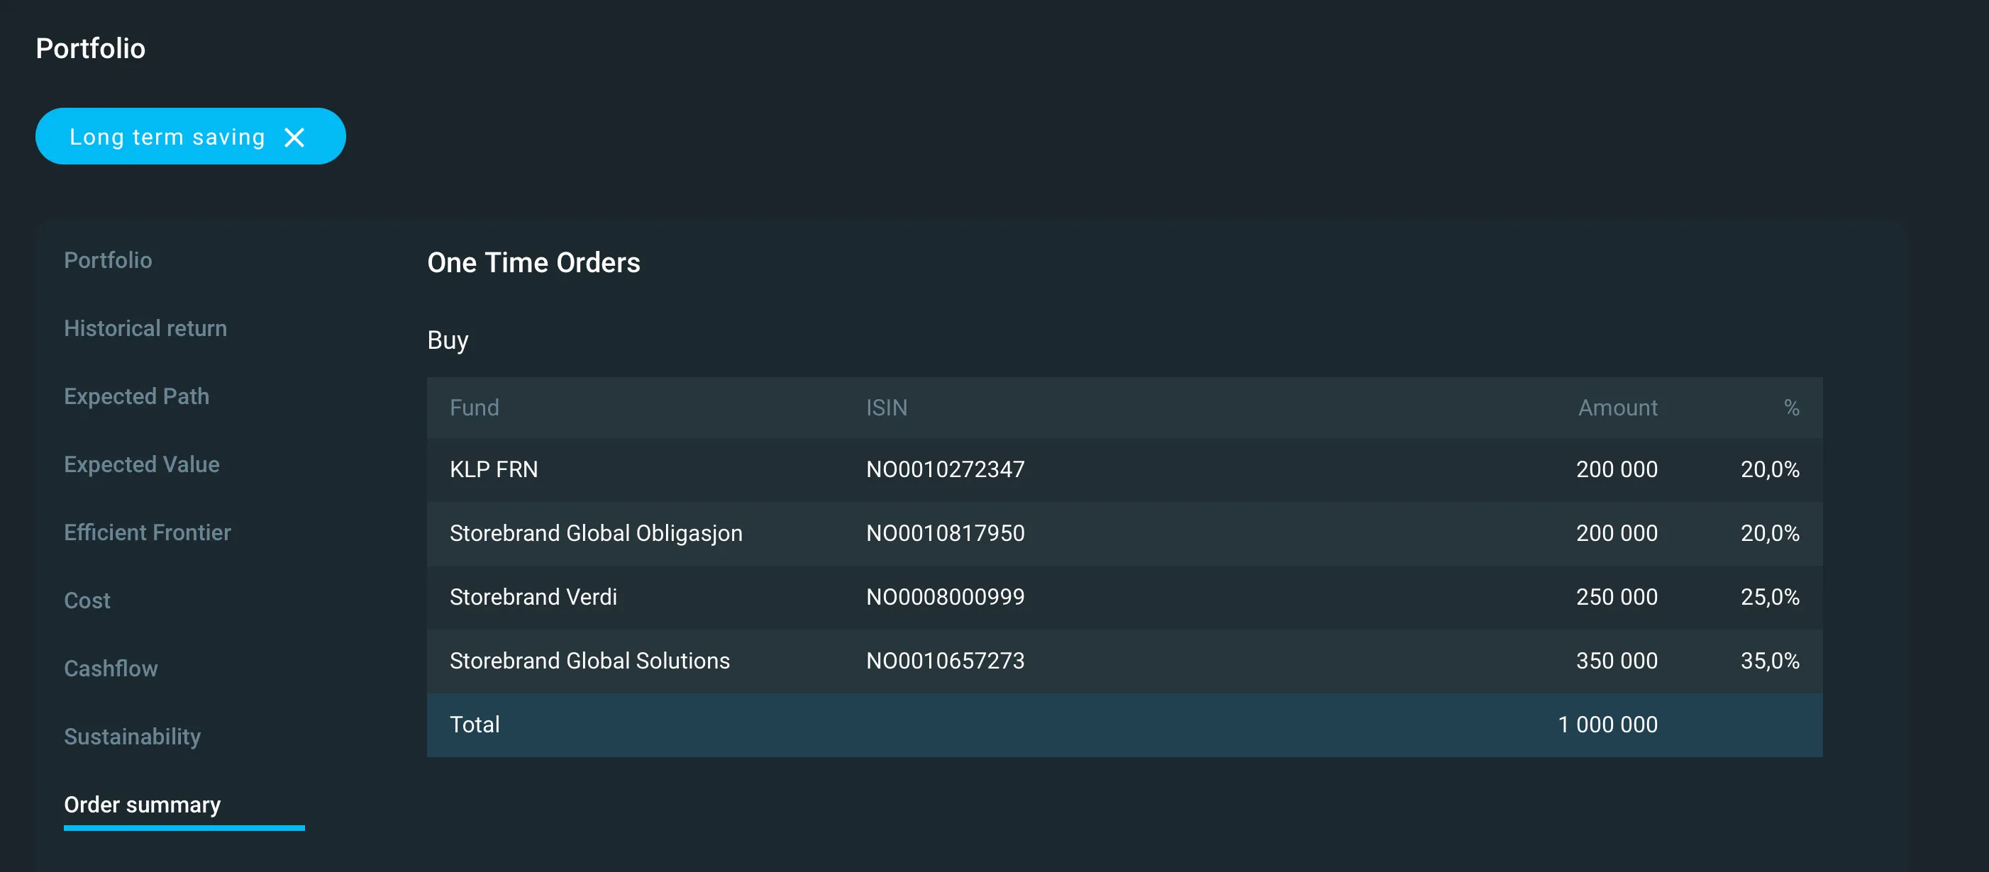
Task: Show the Expected Value tab
Action: click(x=142, y=464)
